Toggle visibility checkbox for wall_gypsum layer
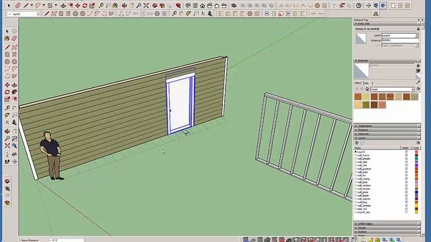Image resolution: width=431 pixels, height=242 pixels. [x=406, y=169]
